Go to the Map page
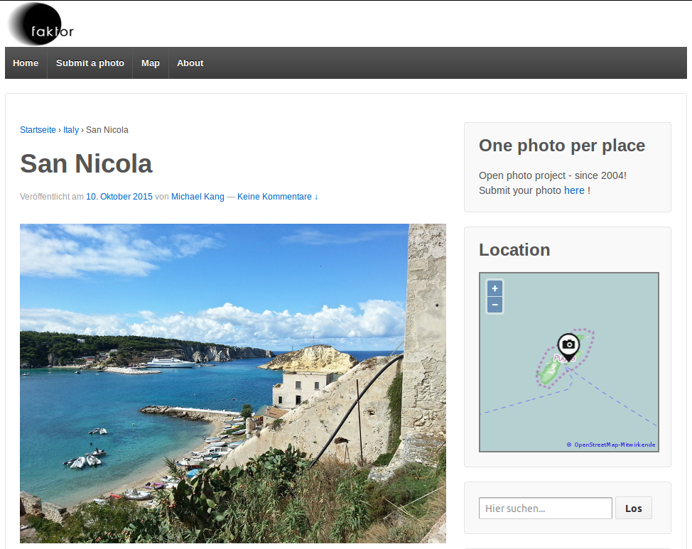 pos(151,63)
